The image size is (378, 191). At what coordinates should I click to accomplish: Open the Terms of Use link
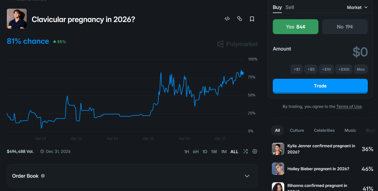pos(349,106)
